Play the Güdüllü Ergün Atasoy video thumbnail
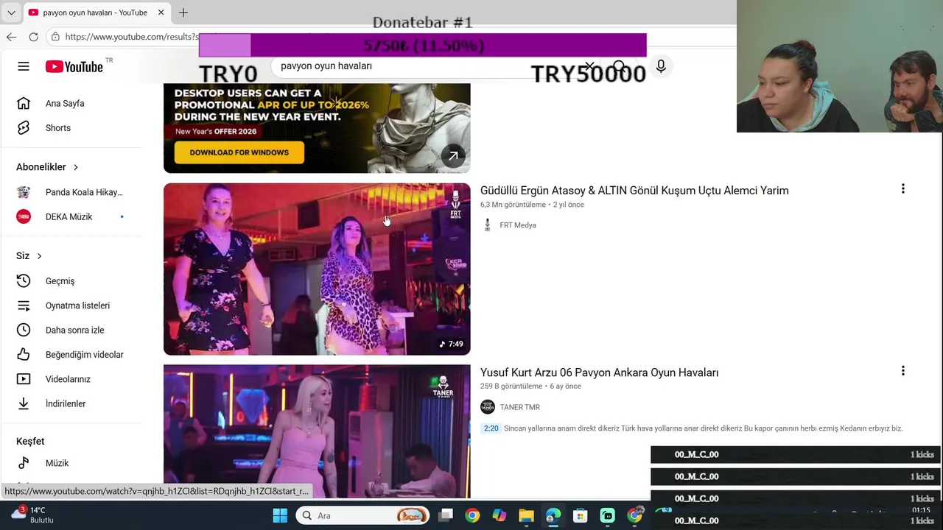The image size is (943, 530). 317,269
